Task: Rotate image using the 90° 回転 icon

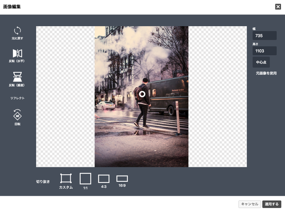Action: point(17,115)
